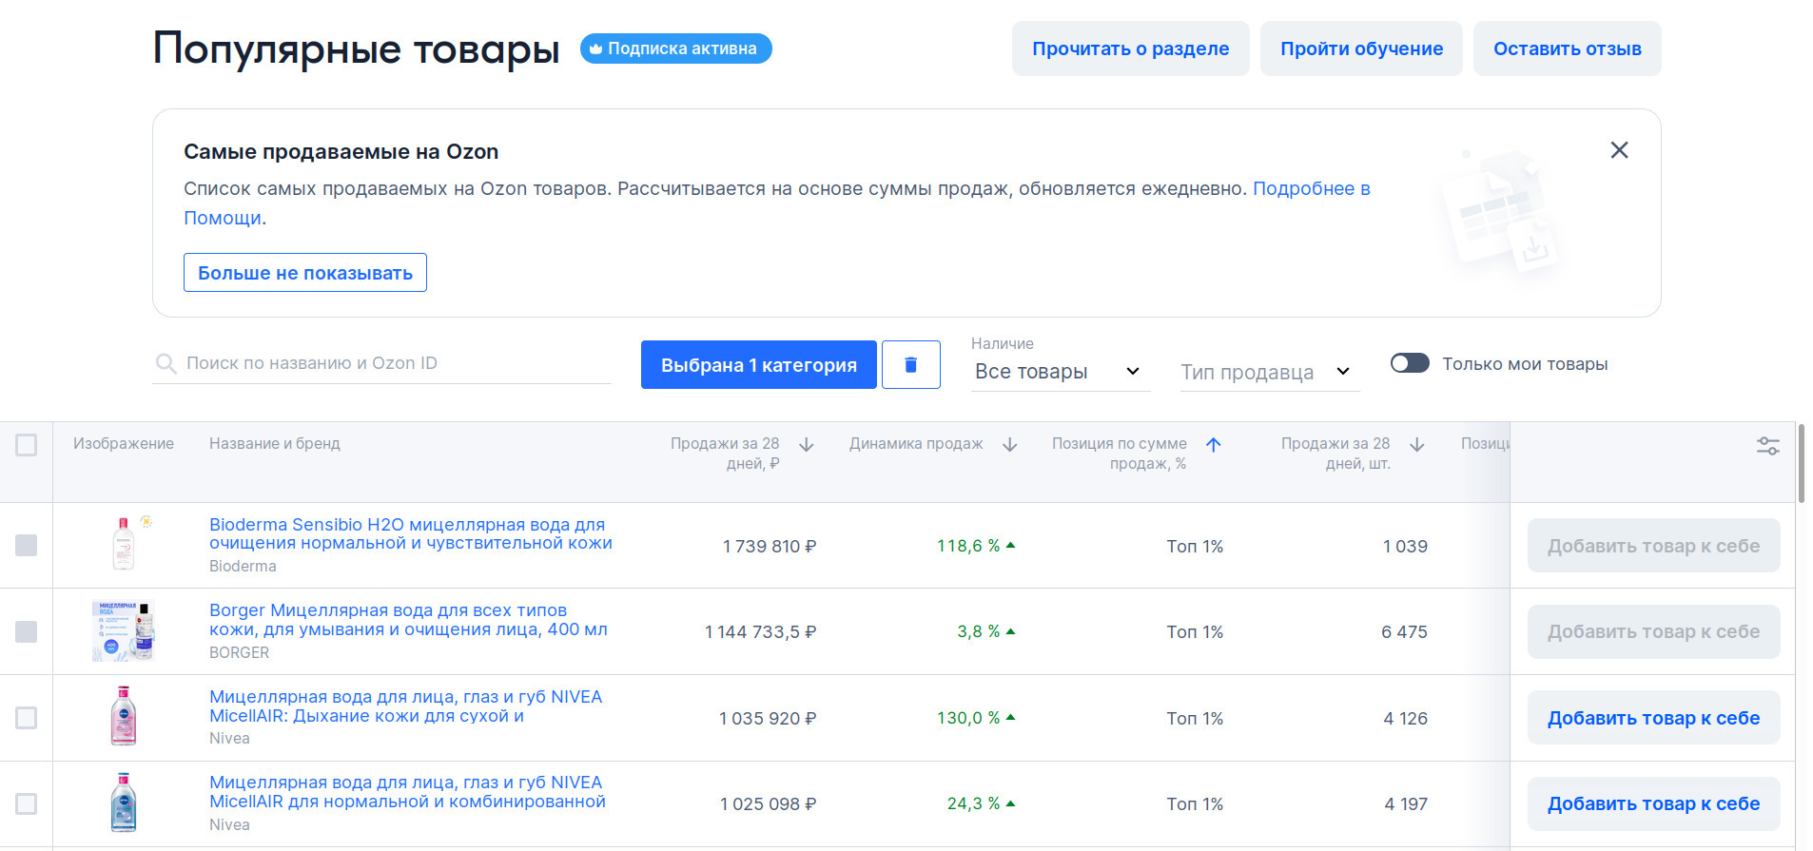1813x851 pixels.
Task: Tick checkbox for Bioderma Sensibio row
Action: (27, 545)
